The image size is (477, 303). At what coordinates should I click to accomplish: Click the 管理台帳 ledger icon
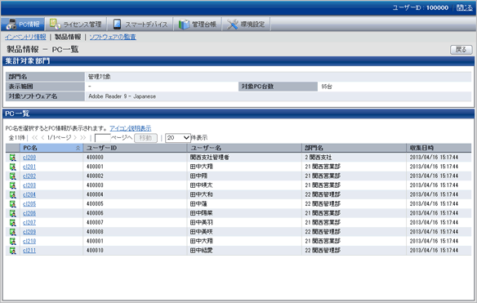pyautogui.click(x=184, y=25)
